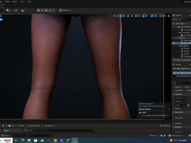Open the Help menu
Viewport: 191px width, 143px height.
[29, 2]
